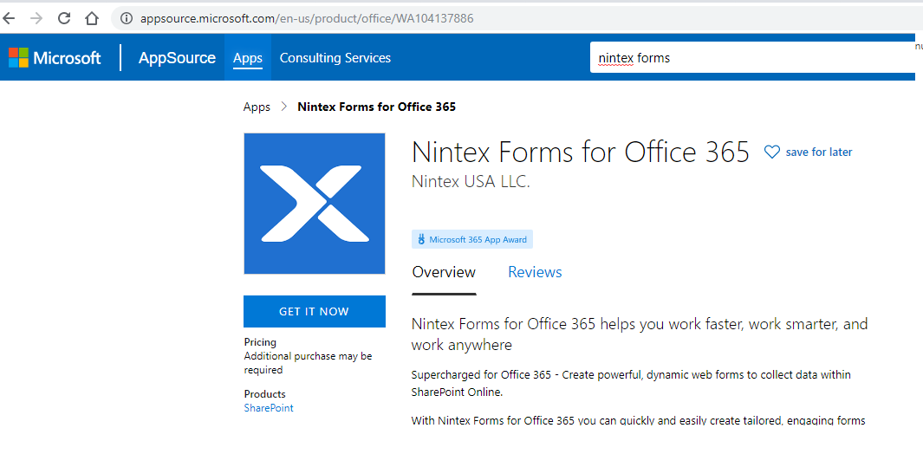Click the Microsoft logo
This screenshot has height=454, width=923.
(55, 58)
